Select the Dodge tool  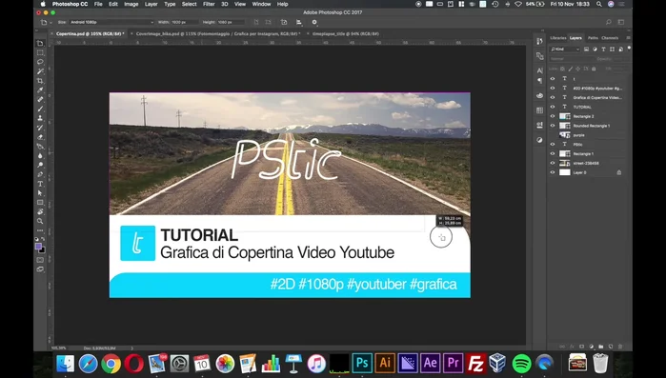click(40, 165)
